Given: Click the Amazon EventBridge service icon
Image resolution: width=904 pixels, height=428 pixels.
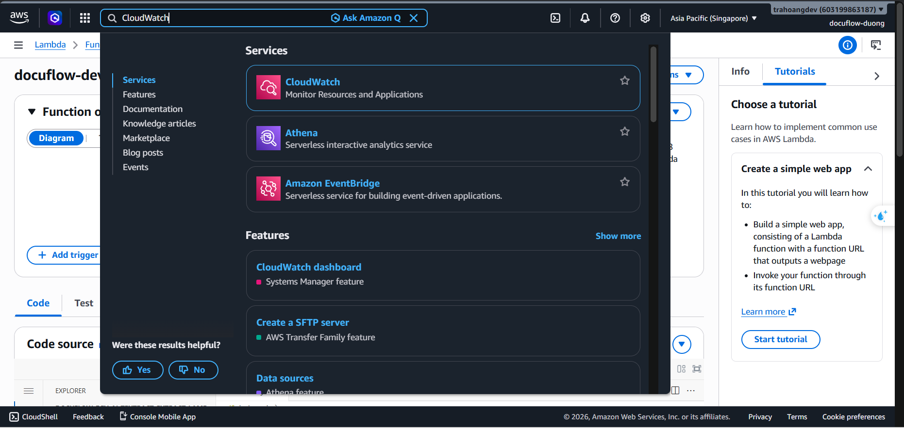Looking at the screenshot, I should click(x=268, y=189).
